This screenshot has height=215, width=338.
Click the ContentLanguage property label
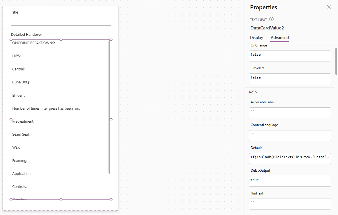coord(264,125)
